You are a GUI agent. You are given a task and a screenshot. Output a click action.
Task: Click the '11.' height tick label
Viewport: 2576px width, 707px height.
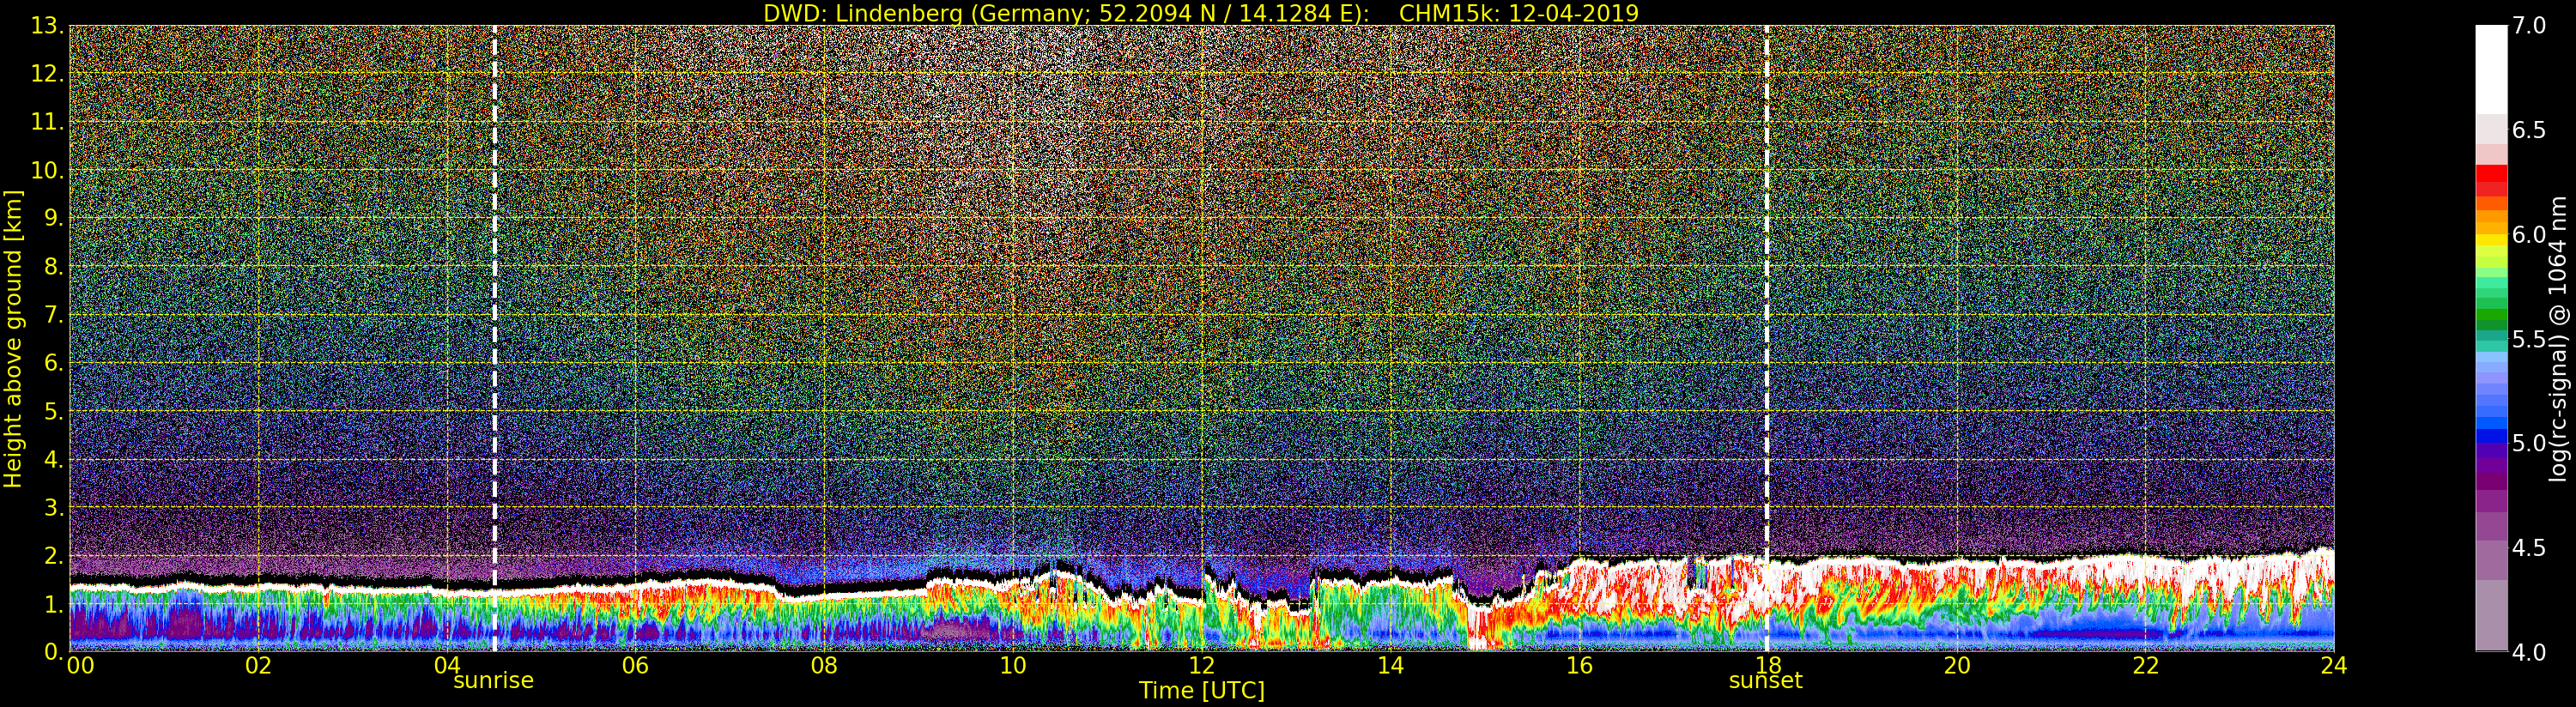(47, 122)
